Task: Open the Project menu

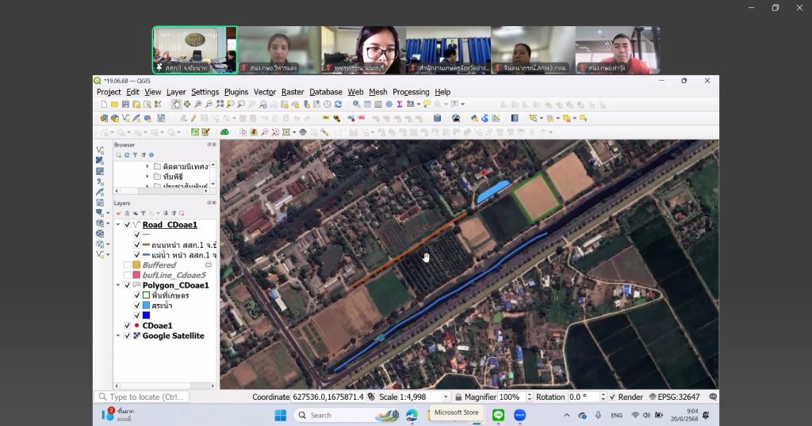Action: tap(109, 92)
